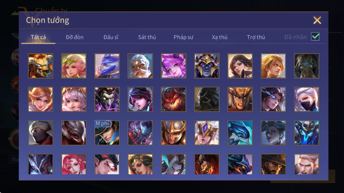
Task: Select the purple-haired horned girl hero
Action: 173,66
